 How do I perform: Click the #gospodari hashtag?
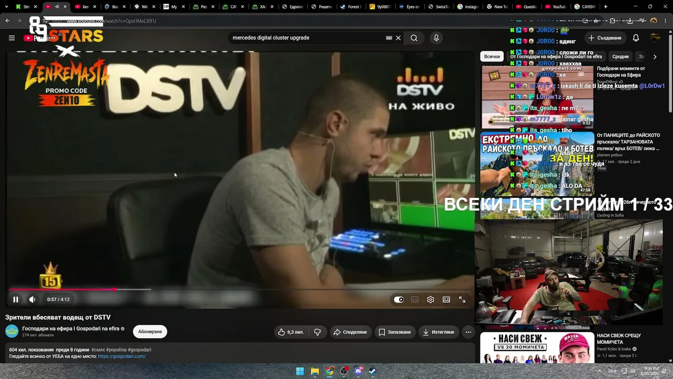139,350
